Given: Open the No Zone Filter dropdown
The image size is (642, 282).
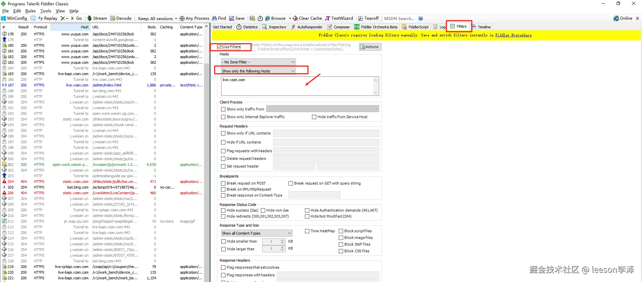Looking at the screenshot, I should pyautogui.click(x=258, y=62).
